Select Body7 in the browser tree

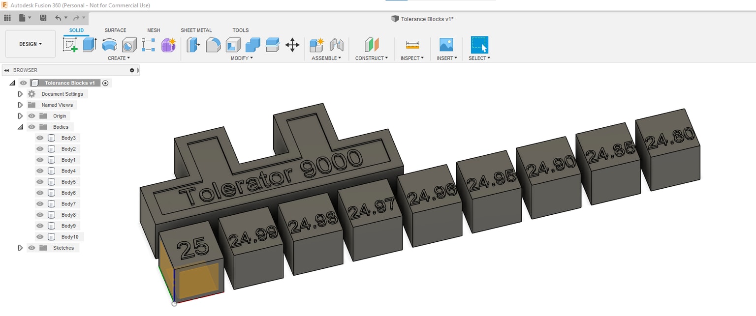68,204
